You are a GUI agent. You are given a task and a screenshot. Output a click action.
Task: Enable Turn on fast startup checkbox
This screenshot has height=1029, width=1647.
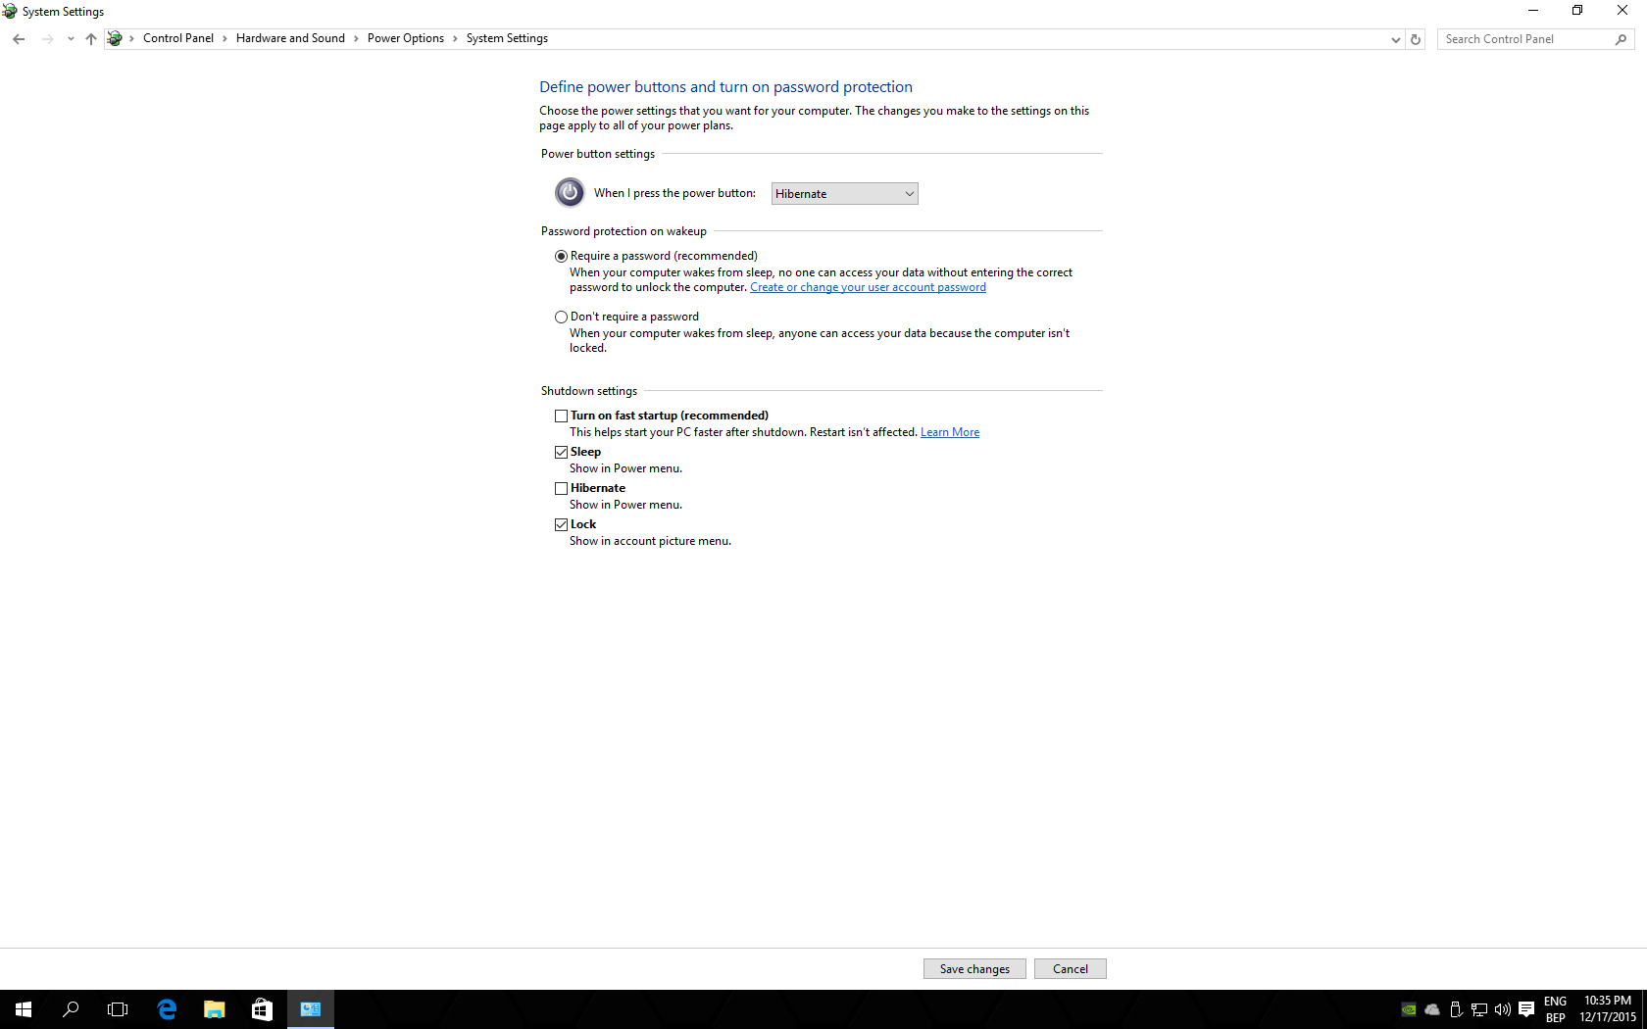tap(561, 416)
